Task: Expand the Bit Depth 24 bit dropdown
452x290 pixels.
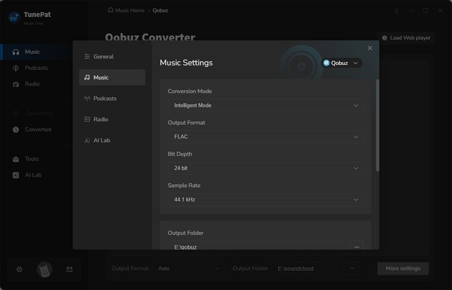Action: [x=265, y=168]
